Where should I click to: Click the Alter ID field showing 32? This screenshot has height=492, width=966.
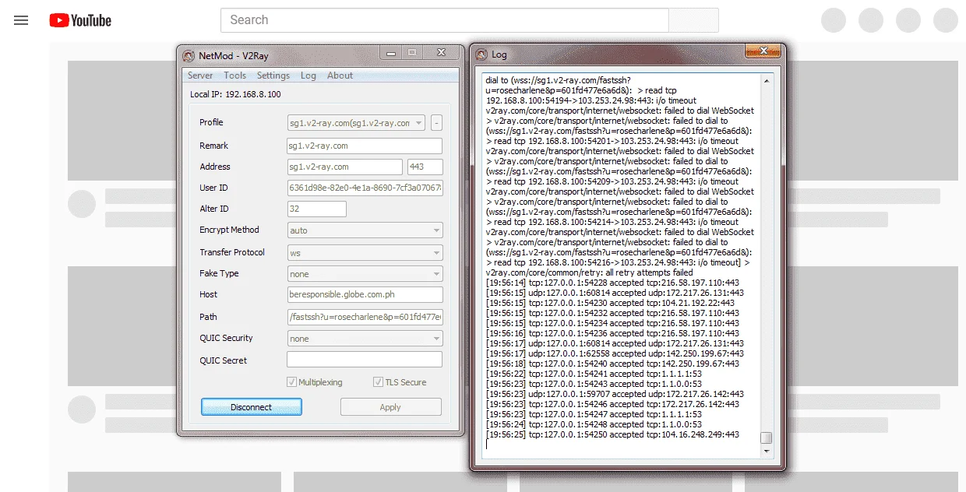[316, 209]
